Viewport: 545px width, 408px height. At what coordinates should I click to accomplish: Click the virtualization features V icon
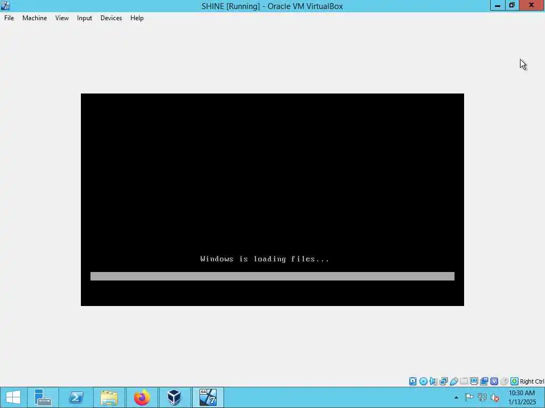(494, 381)
